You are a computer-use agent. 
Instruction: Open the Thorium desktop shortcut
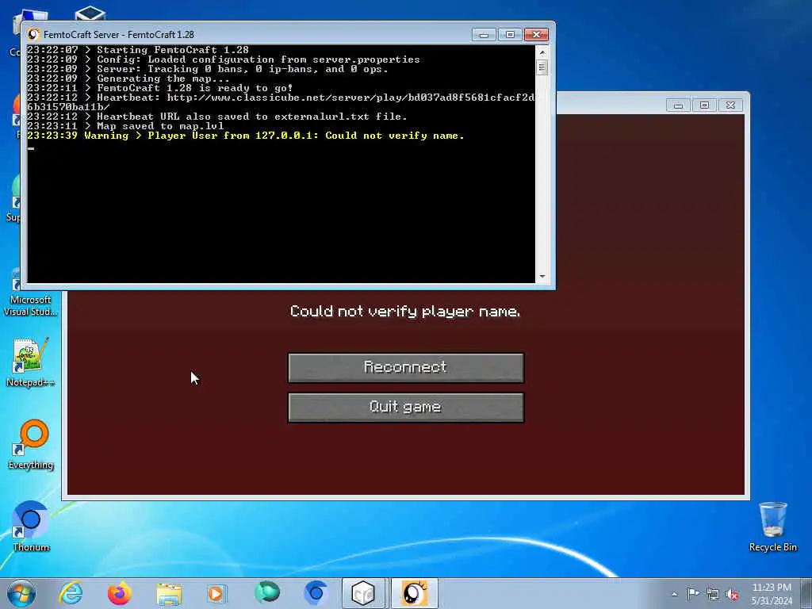pos(31,527)
